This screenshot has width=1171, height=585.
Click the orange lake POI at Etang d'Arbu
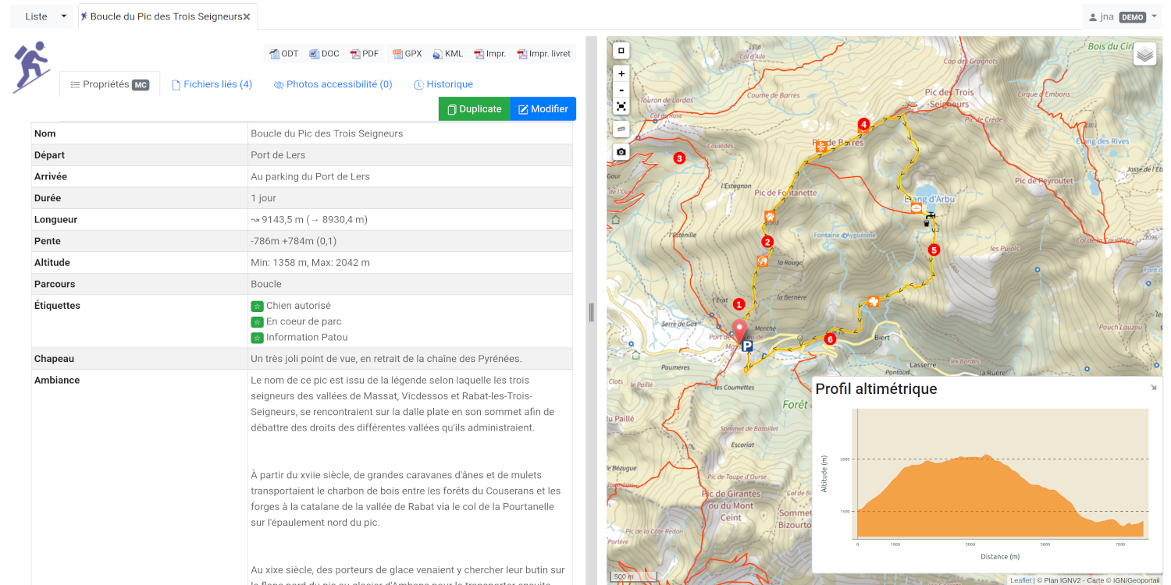[x=915, y=208]
